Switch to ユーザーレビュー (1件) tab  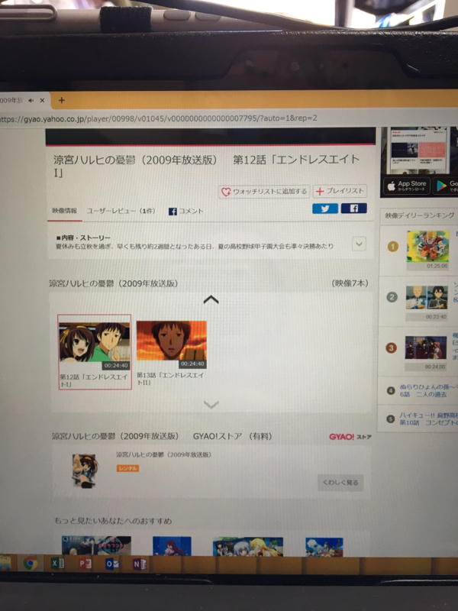point(121,211)
